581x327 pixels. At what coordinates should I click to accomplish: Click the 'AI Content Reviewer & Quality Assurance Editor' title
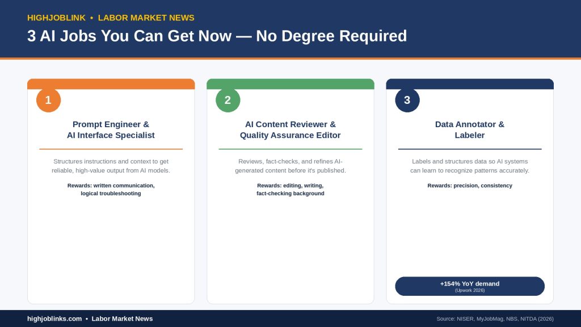(x=290, y=130)
